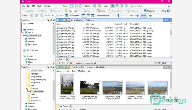Expand the New Folder dropdown arrow
192x110 pixels.
(80, 11)
